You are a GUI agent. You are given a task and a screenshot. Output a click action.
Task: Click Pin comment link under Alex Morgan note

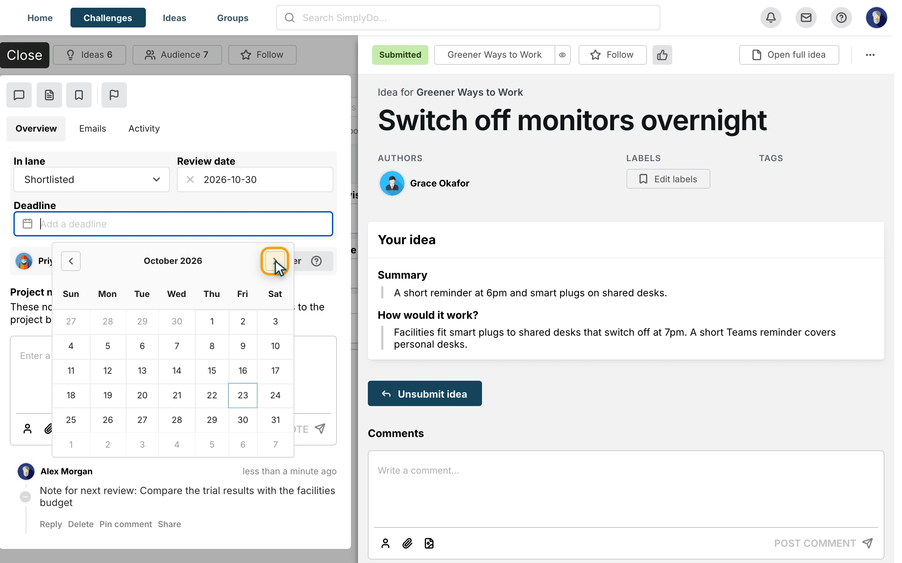point(125,524)
